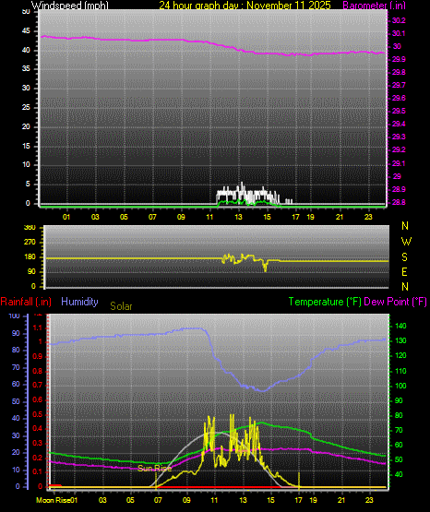
Task: Click hour 13 on windspeed time axis
Action: pyautogui.click(x=239, y=217)
